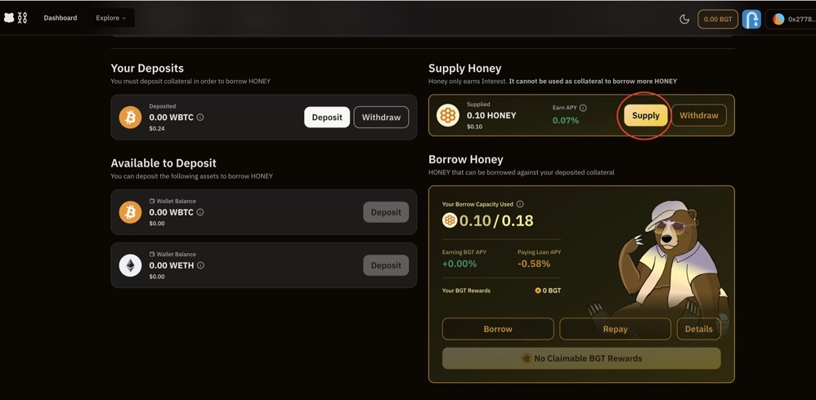Click the 0.00 BGT balance pill
The width and height of the screenshot is (816, 400).
click(718, 19)
